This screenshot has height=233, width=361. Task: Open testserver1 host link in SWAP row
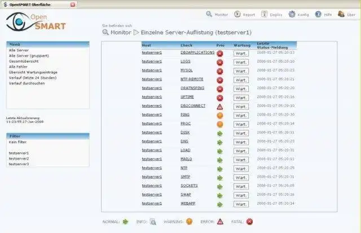152,195
